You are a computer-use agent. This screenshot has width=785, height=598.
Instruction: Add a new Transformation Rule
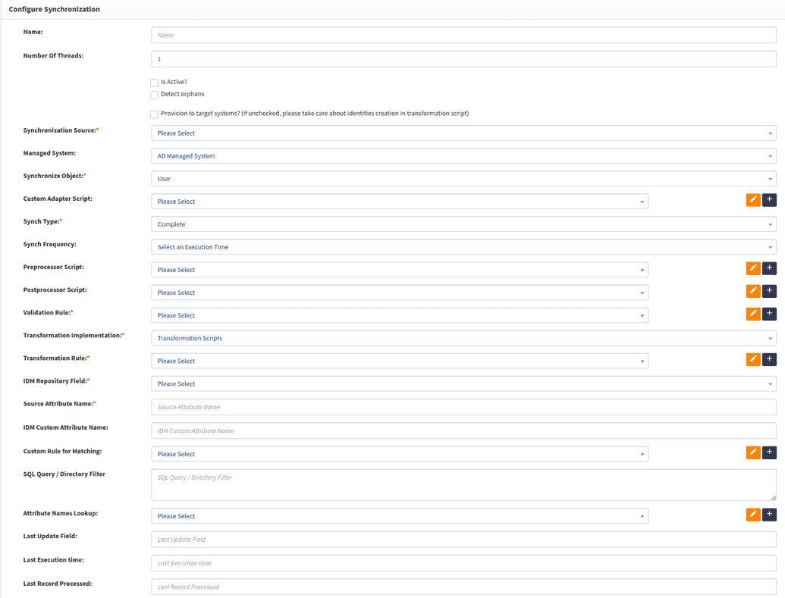click(x=770, y=359)
